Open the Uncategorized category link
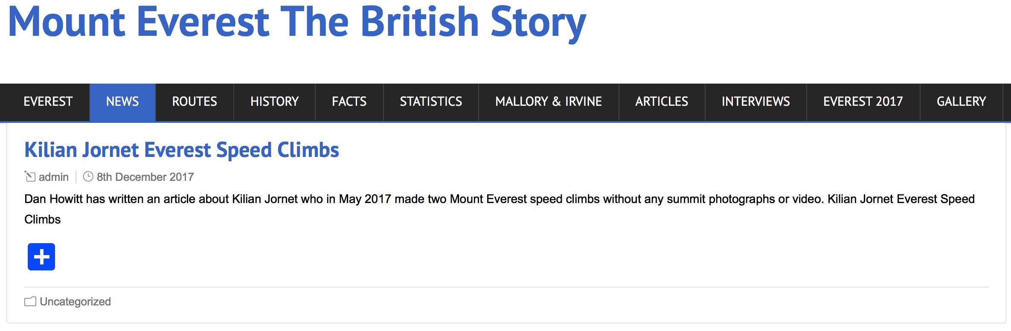 pos(76,302)
